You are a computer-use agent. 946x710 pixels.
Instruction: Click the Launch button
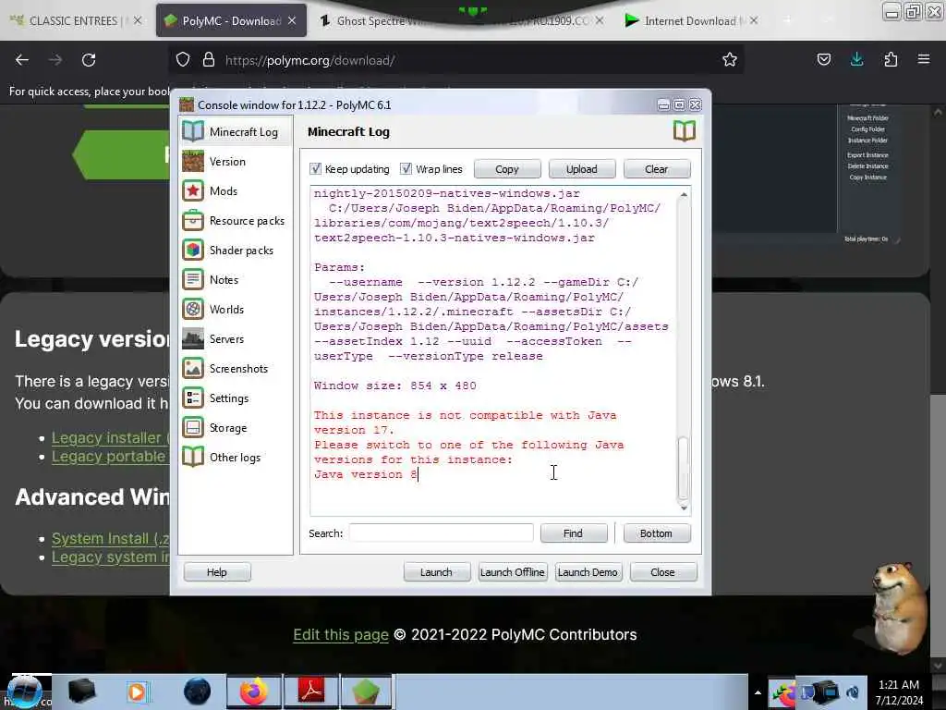pos(436,571)
